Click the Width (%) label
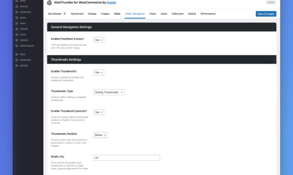 57,157
